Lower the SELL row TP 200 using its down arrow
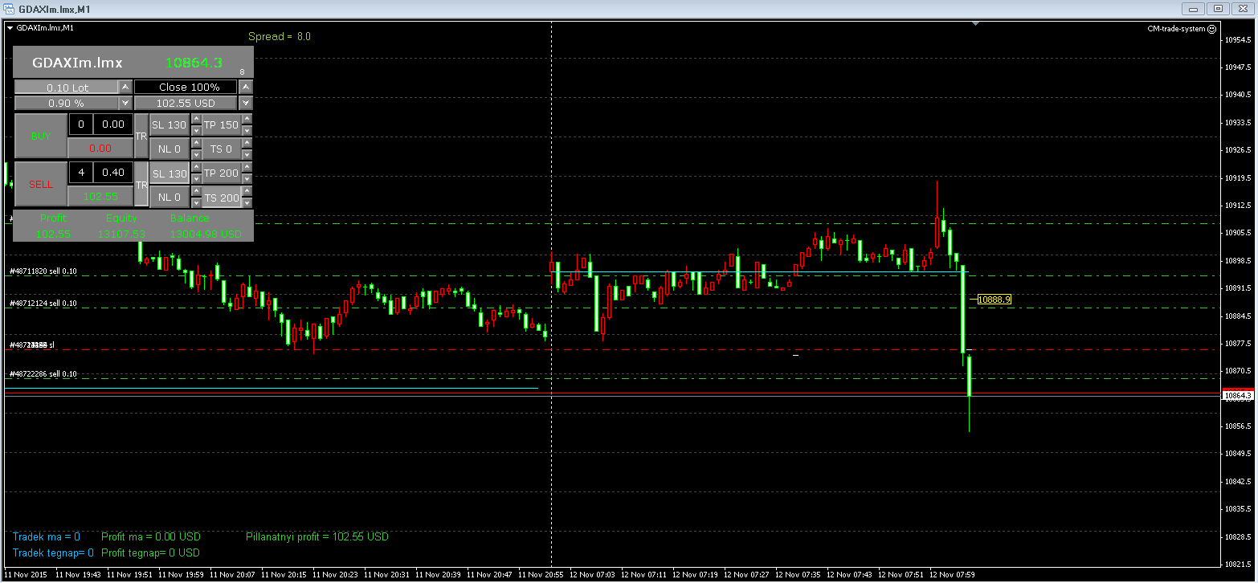The width and height of the screenshot is (1258, 583). point(247,179)
